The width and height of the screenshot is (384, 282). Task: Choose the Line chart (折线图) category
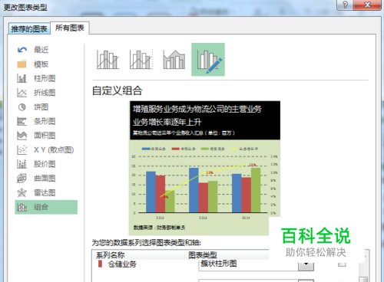click(45, 93)
